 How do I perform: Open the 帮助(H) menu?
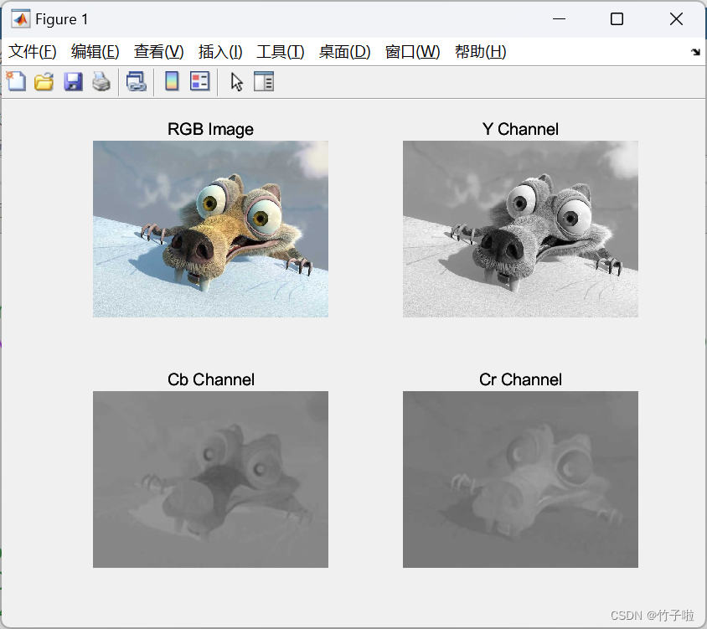pos(480,51)
